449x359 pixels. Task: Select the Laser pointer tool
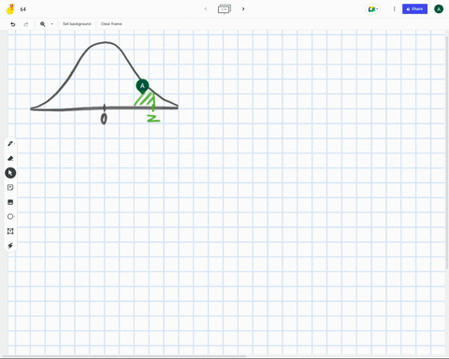10,246
